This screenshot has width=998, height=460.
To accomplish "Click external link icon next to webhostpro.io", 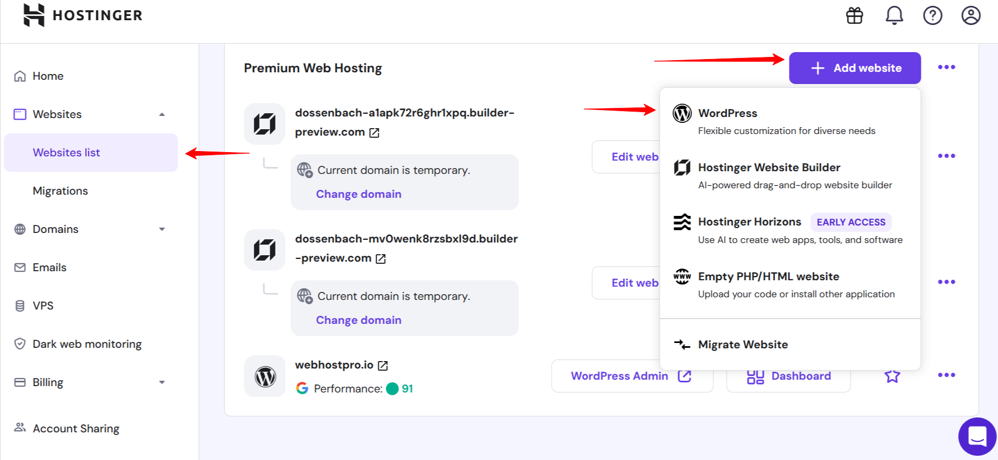I will 383,365.
